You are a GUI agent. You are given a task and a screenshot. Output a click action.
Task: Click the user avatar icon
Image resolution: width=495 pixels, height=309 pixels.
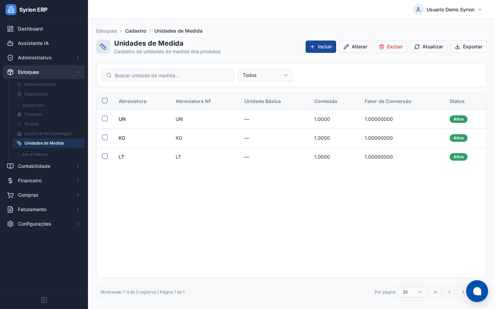pyautogui.click(x=418, y=10)
